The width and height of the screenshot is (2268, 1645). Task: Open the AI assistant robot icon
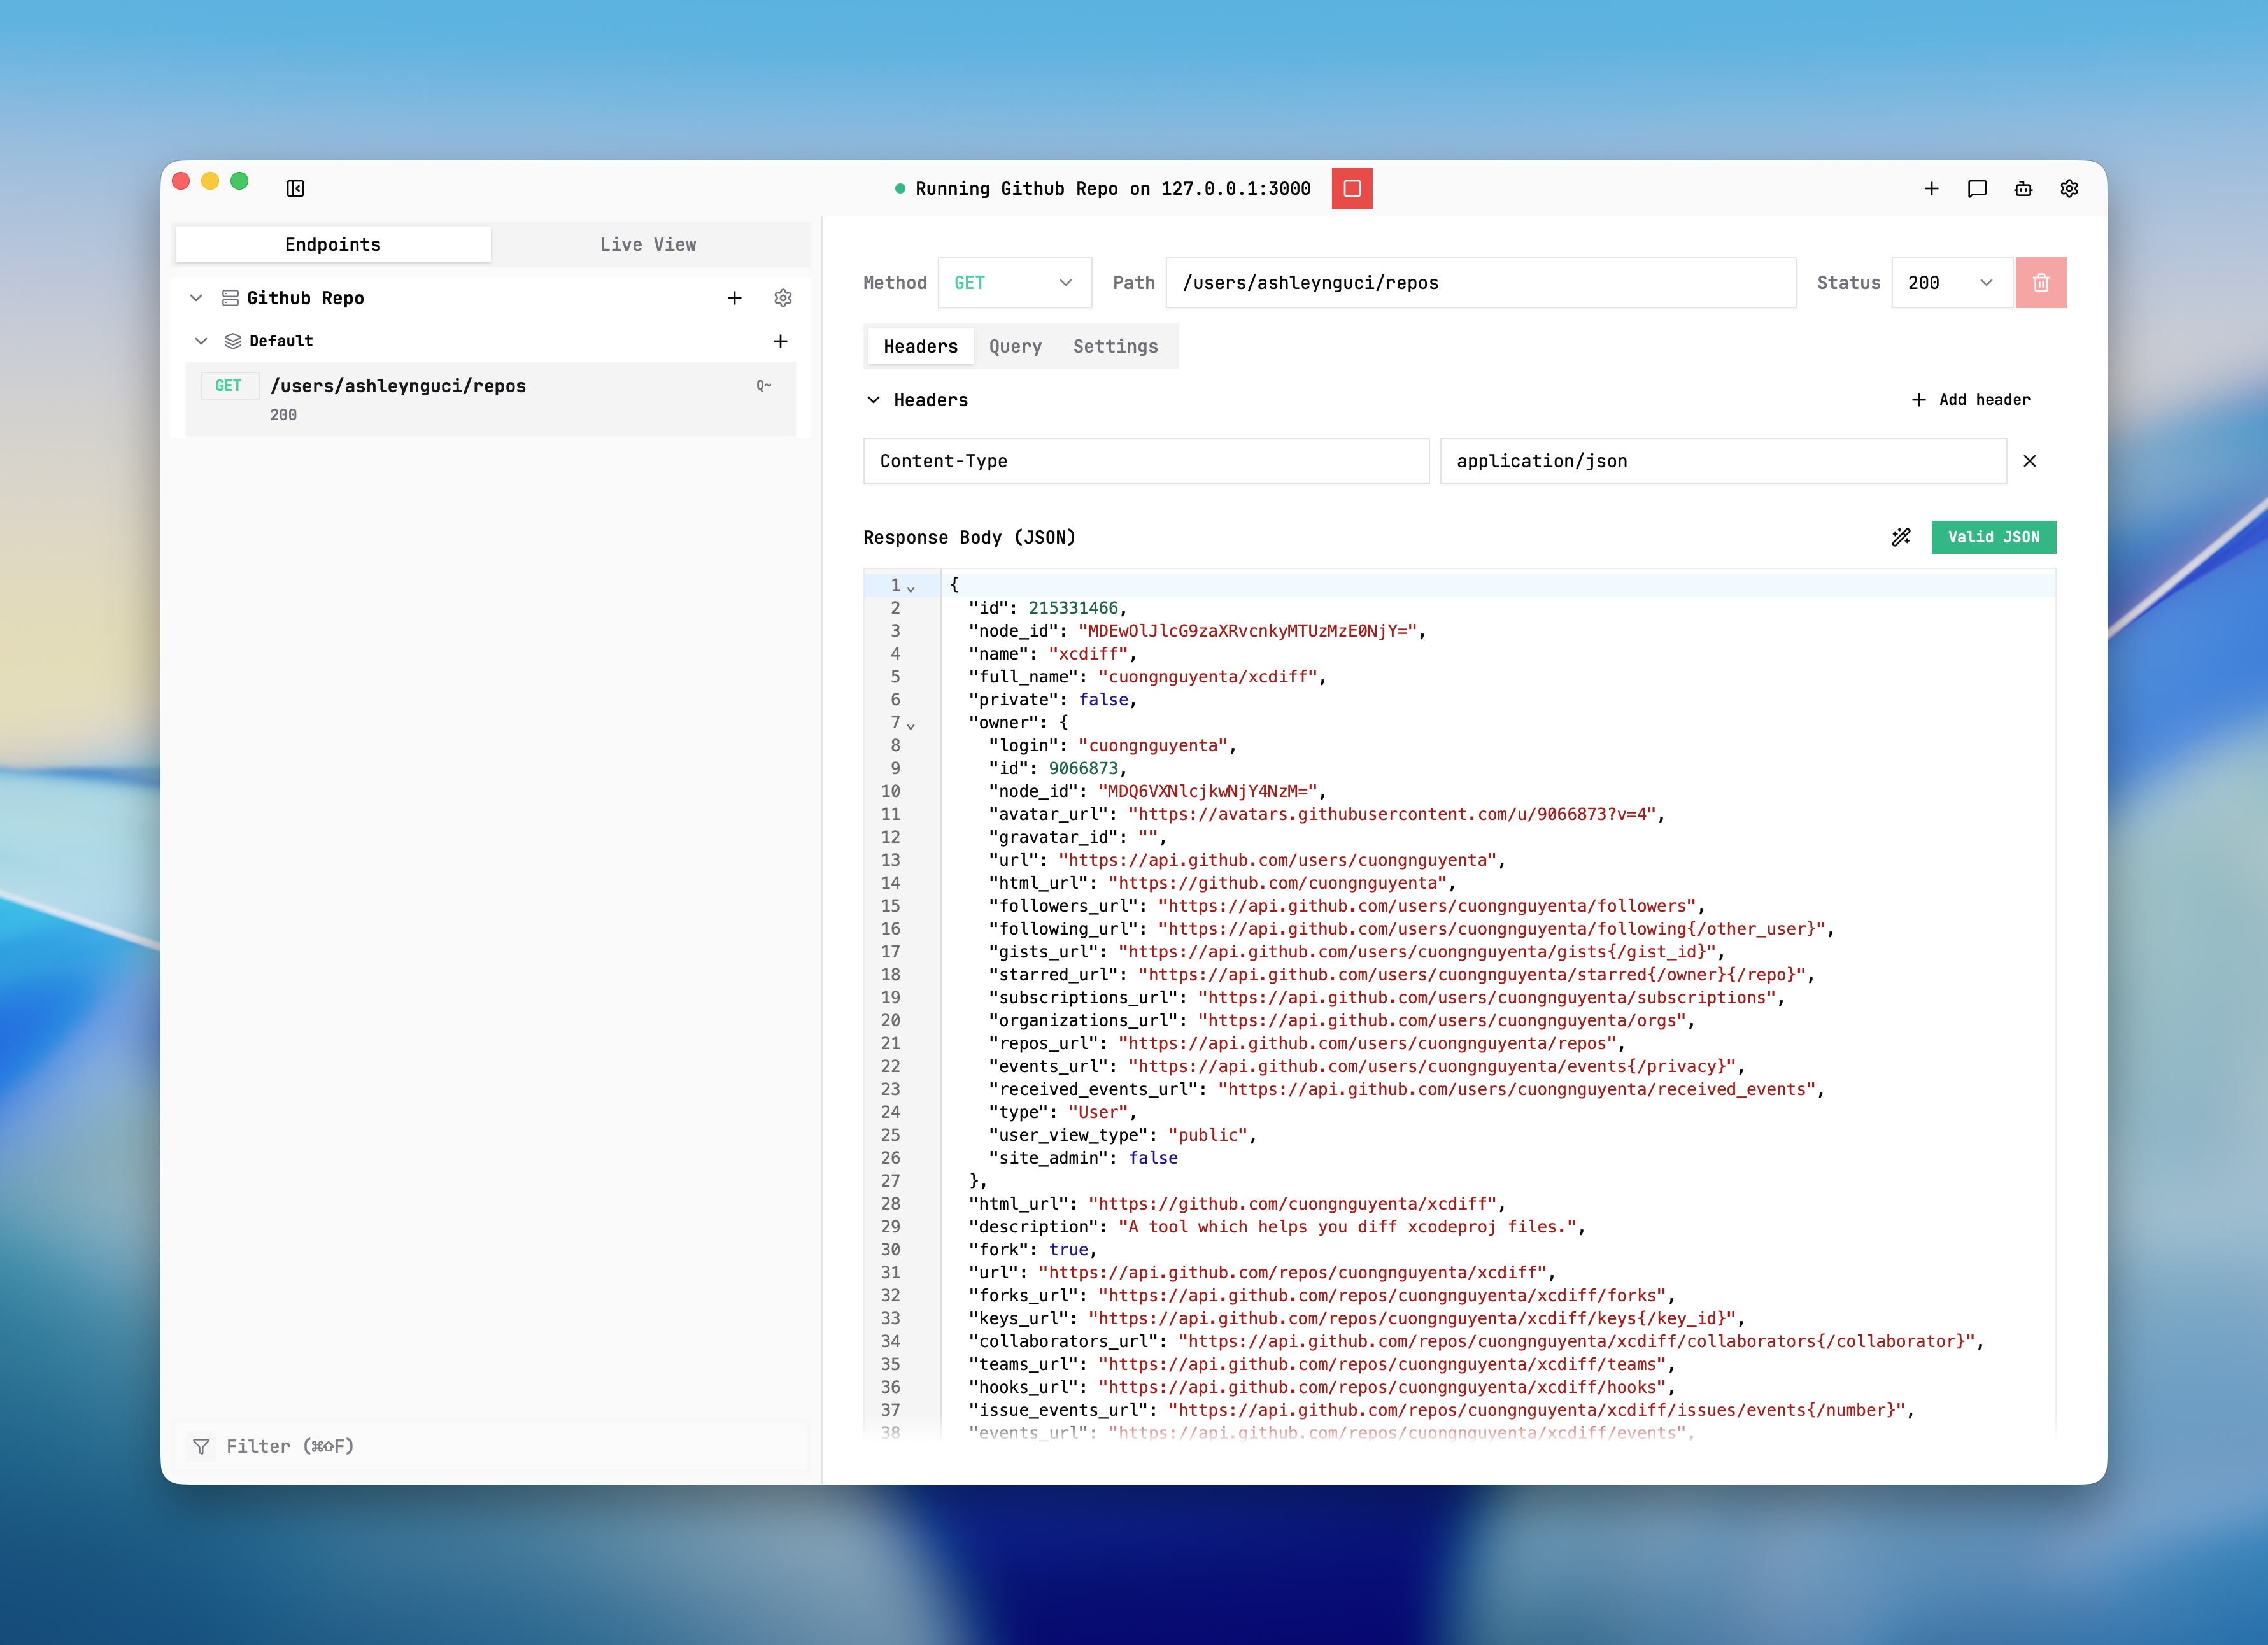pos(2023,188)
